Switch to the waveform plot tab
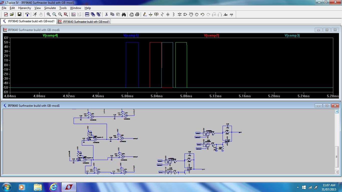 [x=84, y=21]
